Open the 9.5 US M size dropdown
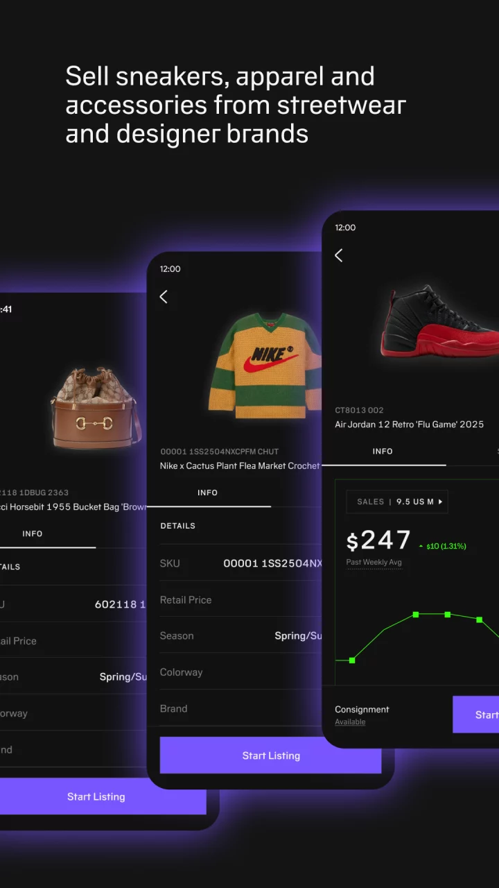Screen dimensions: 499x888 (397, 502)
